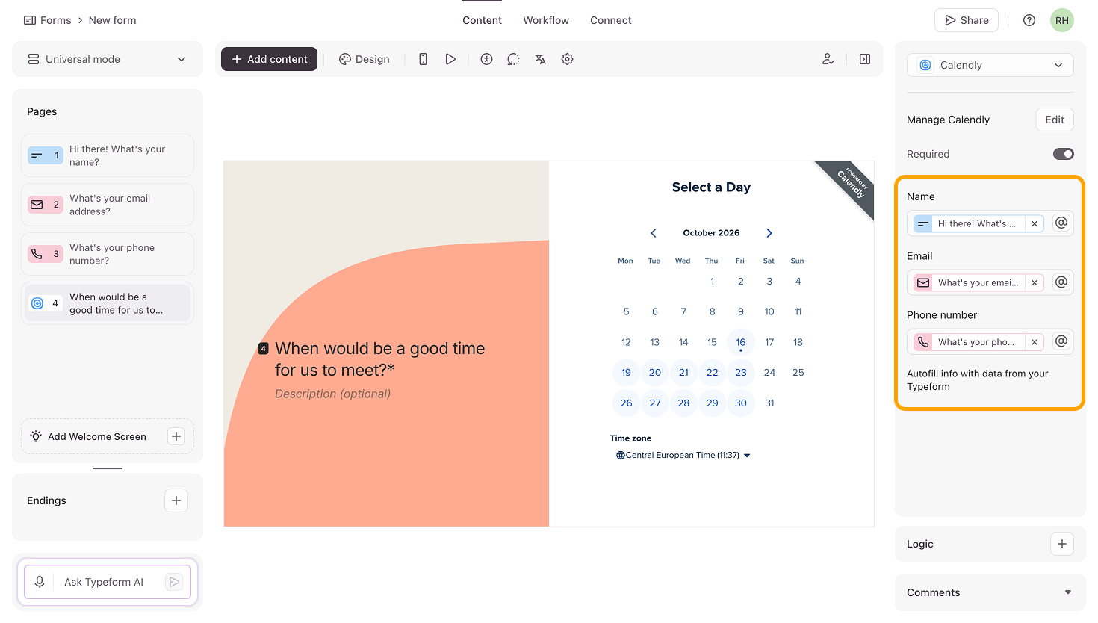Go to previous month in calendar
Viewport: 1098px width, 623px height.
click(654, 233)
